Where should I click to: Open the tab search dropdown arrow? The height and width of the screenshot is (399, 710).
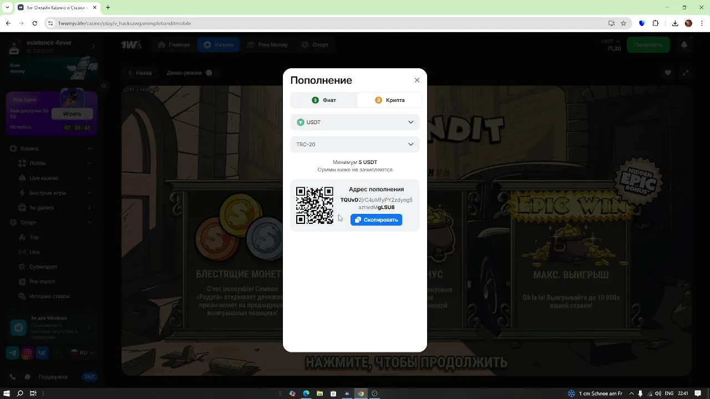click(7, 8)
